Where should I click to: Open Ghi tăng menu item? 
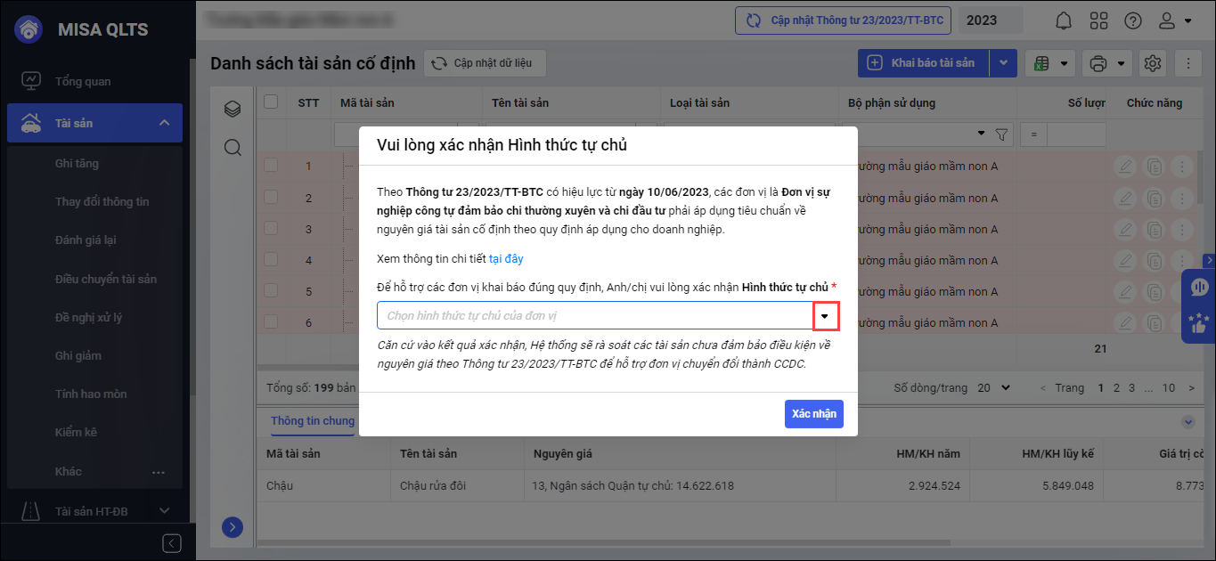point(77,164)
